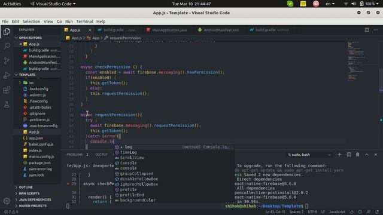383x215 pixels.
Task: Close the App.js editor tab
Action: click(90, 30)
